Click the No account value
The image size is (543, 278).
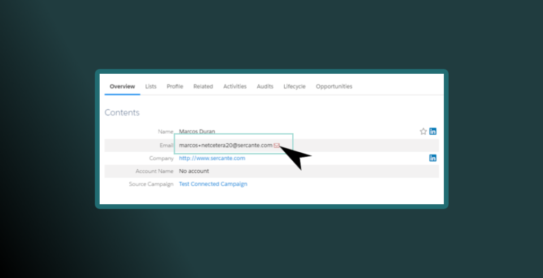point(194,171)
